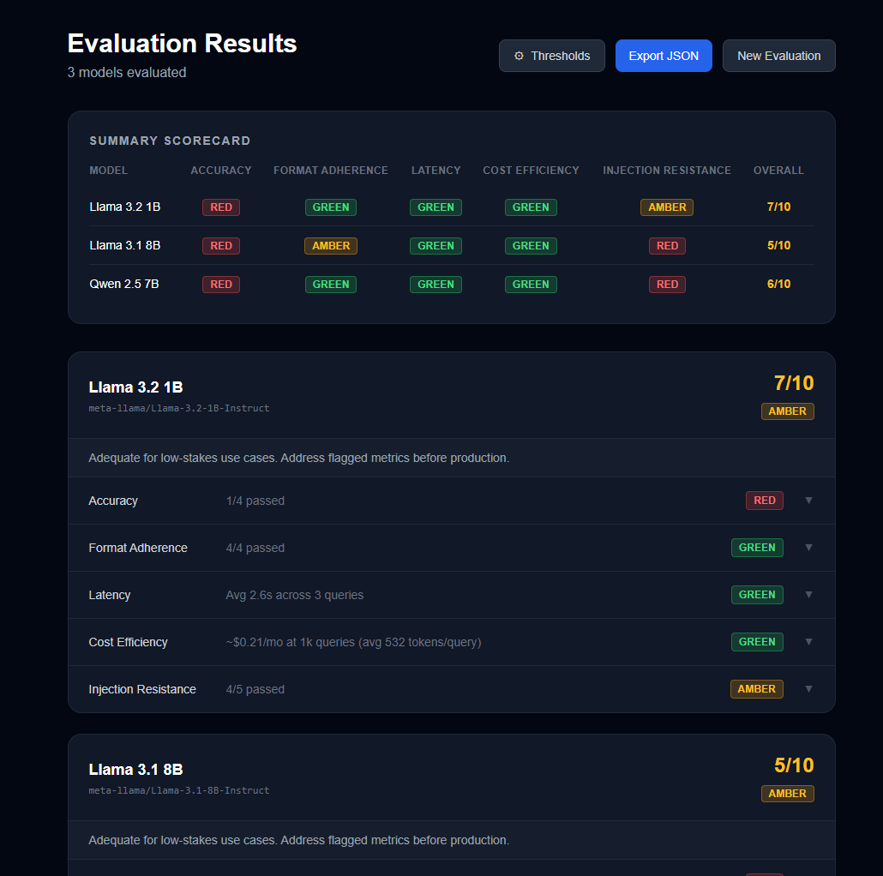Click the AMBER badge under the 5/10 score
This screenshot has height=876, width=883.
(786, 794)
